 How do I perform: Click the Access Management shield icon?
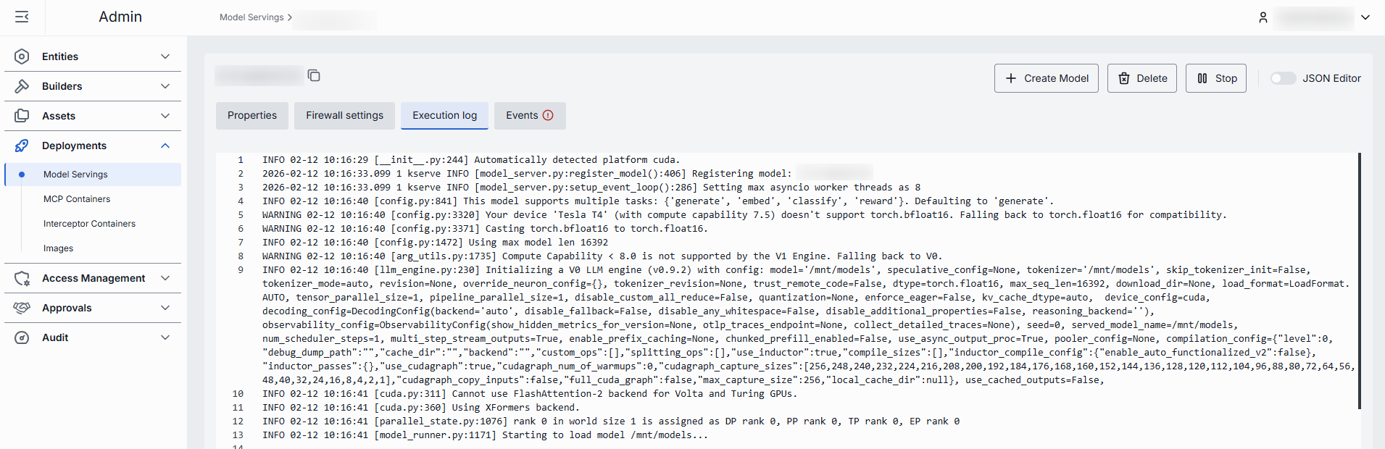coord(22,278)
